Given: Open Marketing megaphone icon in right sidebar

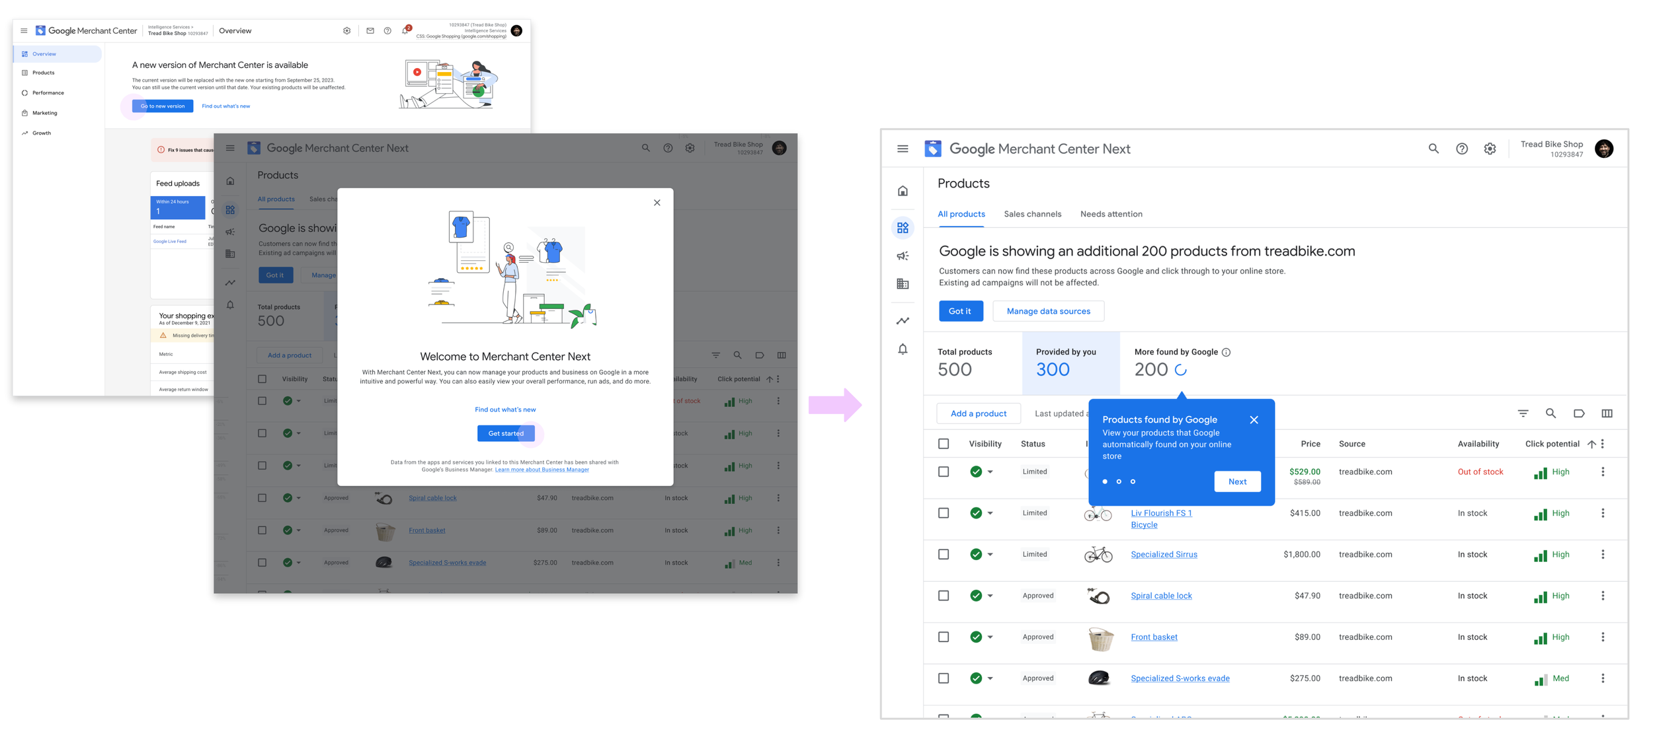Looking at the screenshot, I should point(903,256).
